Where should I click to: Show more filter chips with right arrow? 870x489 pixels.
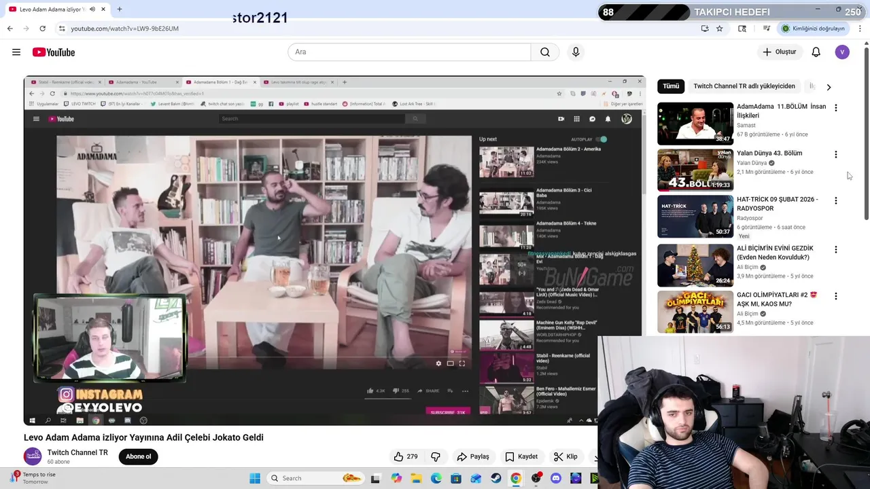(x=828, y=87)
